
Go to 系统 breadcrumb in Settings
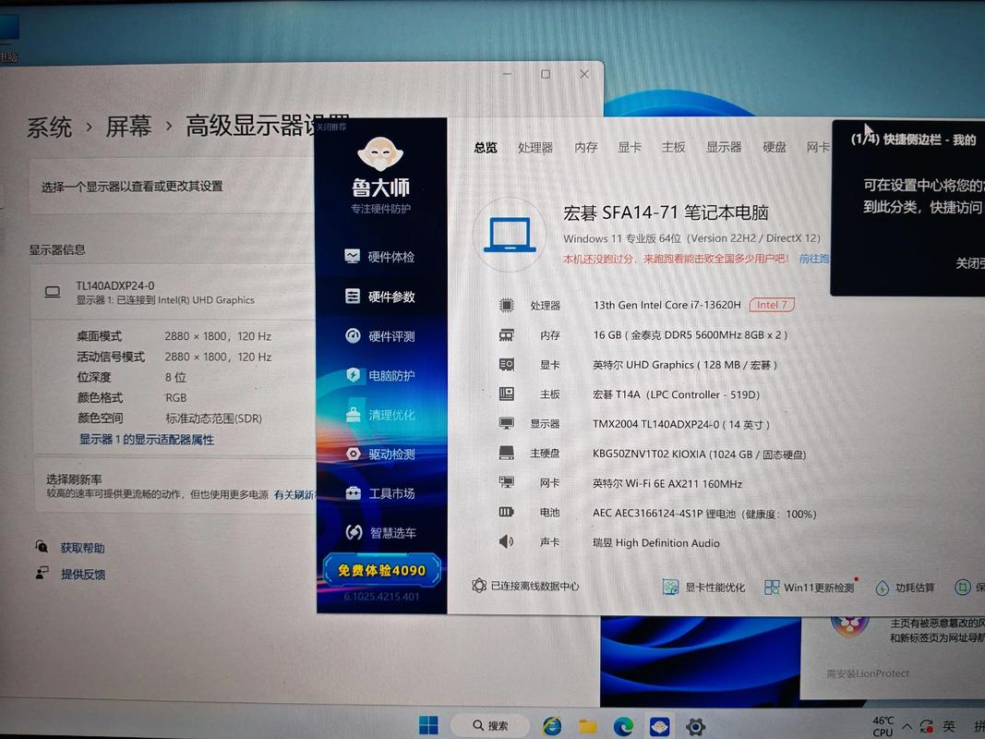pyautogui.click(x=50, y=127)
